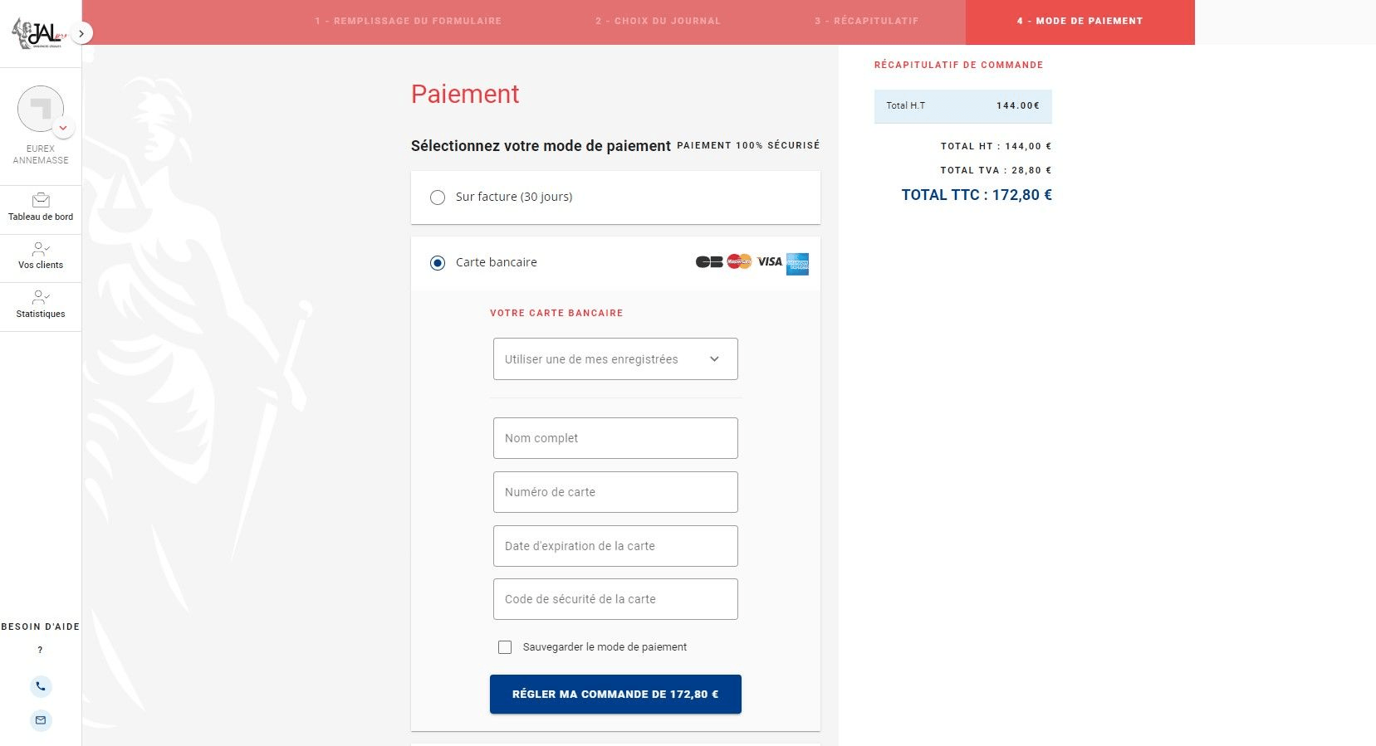The height and width of the screenshot is (746, 1376).
Task: Expand the sidebar with the arrow toggle
Action: pos(81,33)
